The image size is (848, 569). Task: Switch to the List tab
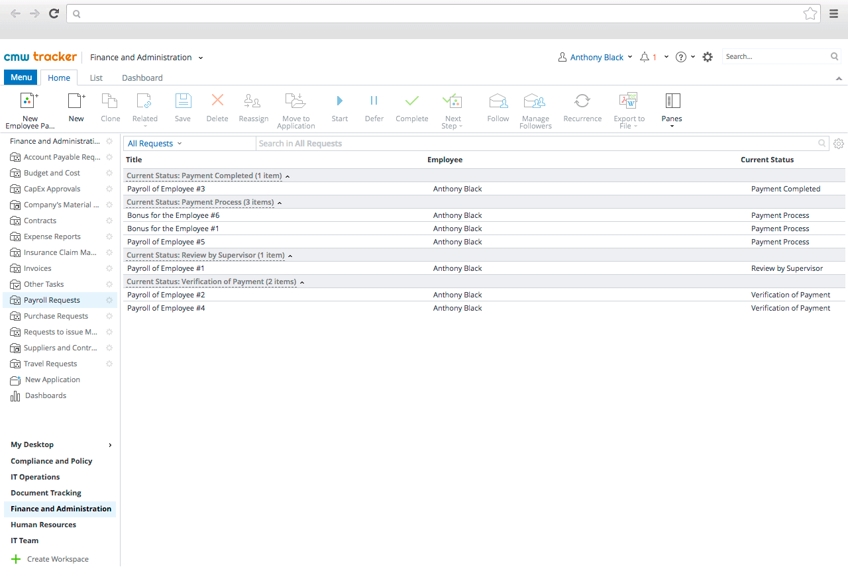point(96,78)
